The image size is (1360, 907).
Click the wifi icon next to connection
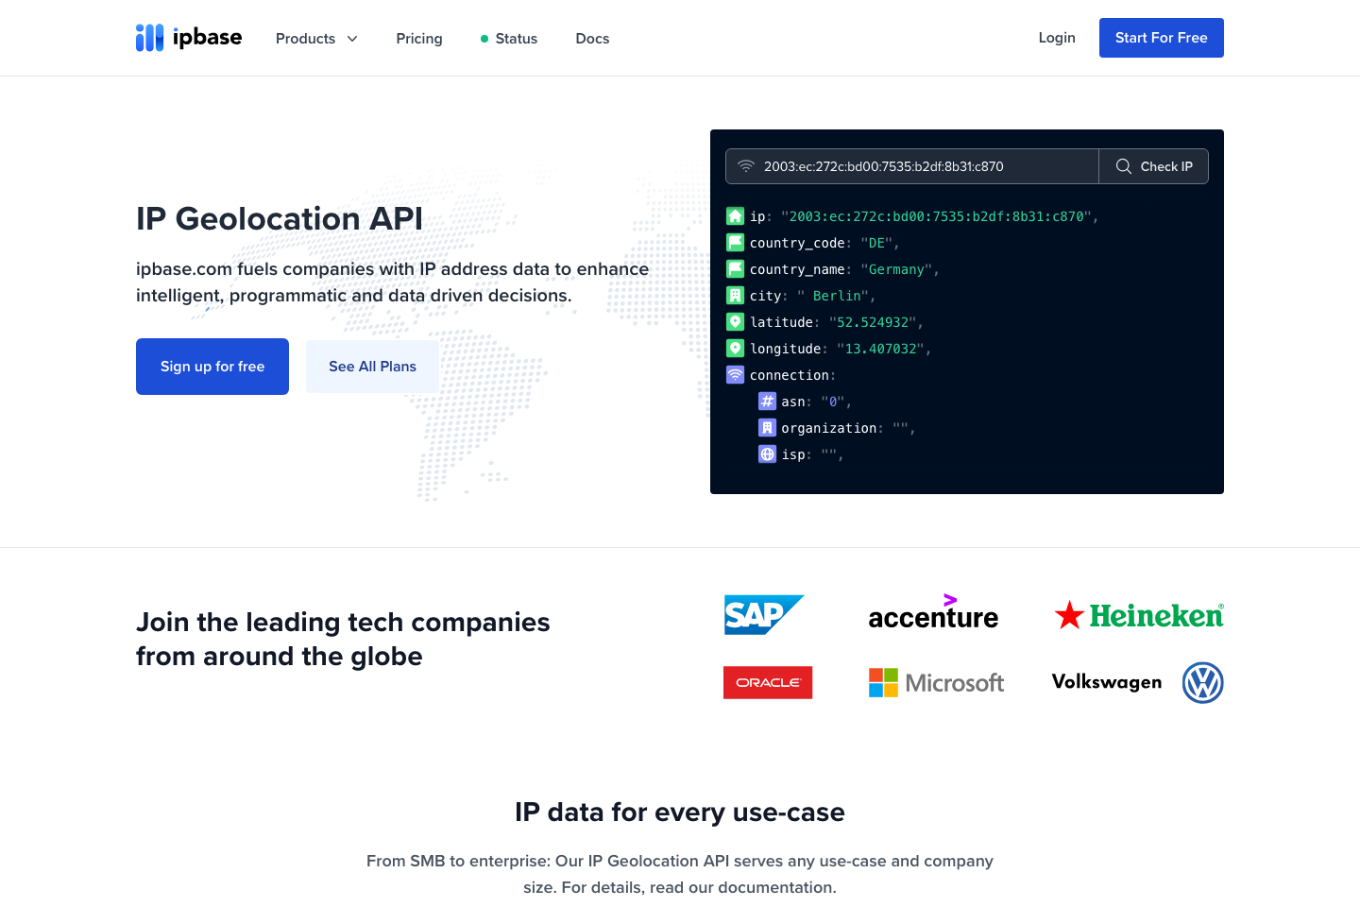click(x=735, y=374)
